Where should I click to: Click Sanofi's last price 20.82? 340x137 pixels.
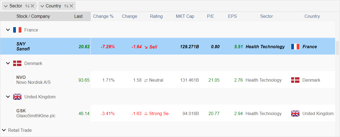(x=84, y=47)
